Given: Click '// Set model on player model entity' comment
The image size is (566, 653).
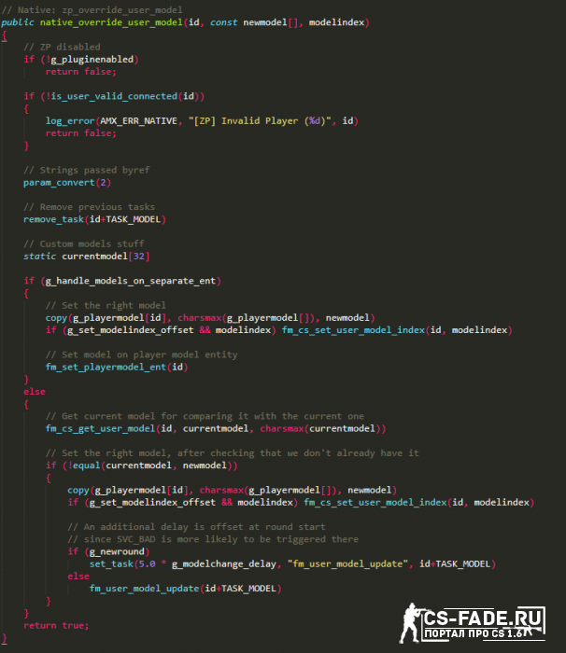Looking at the screenshot, I should (141, 354).
